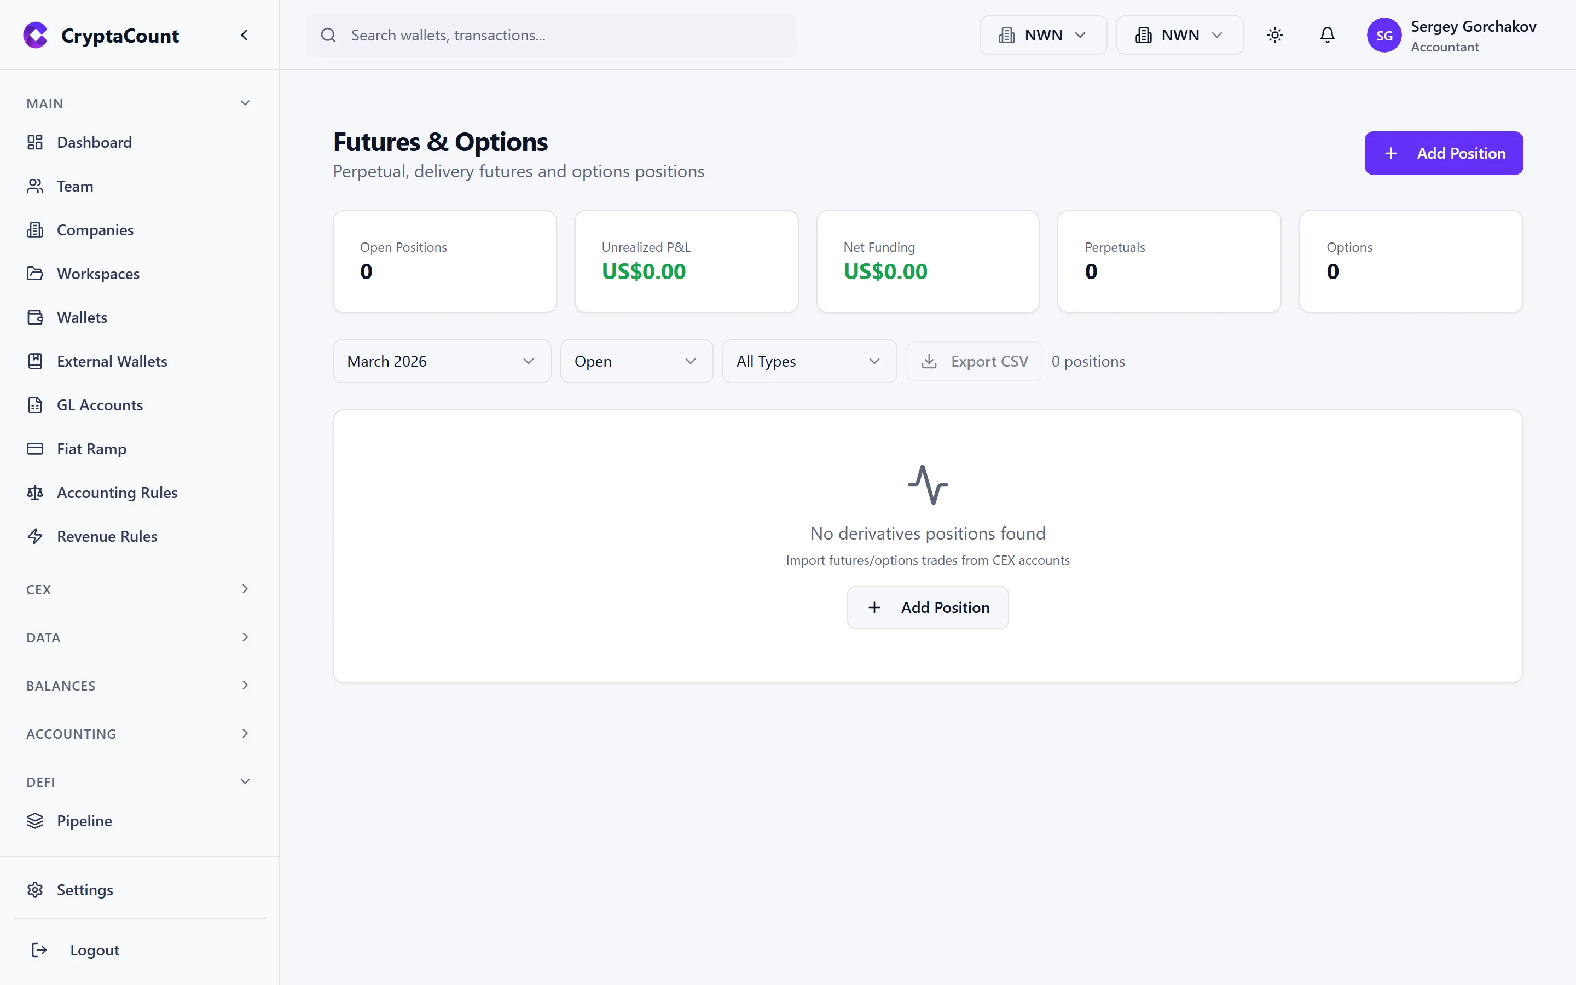Open the first NWN company selector chevron

coord(1080,35)
